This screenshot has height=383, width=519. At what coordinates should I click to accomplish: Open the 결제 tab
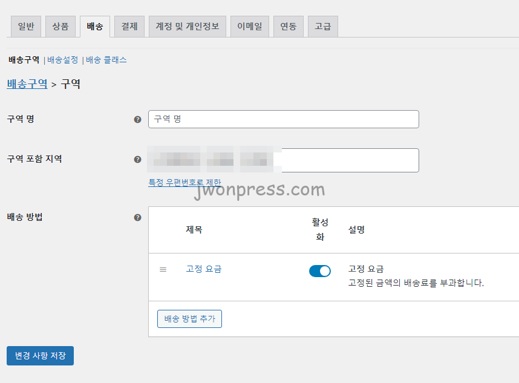(129, 27)
